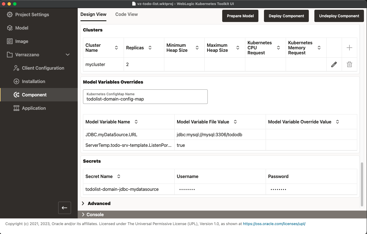Click Username field of todolist-domain-jdbc-mydatasource
Viewport: 367px width, 234px height.
(x=220, y=189)
